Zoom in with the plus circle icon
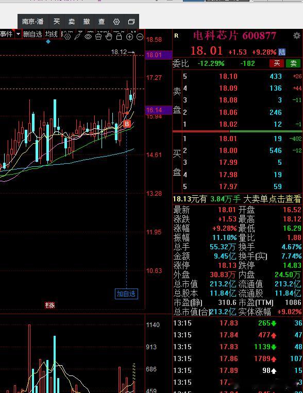 click(x=129, y=37)
